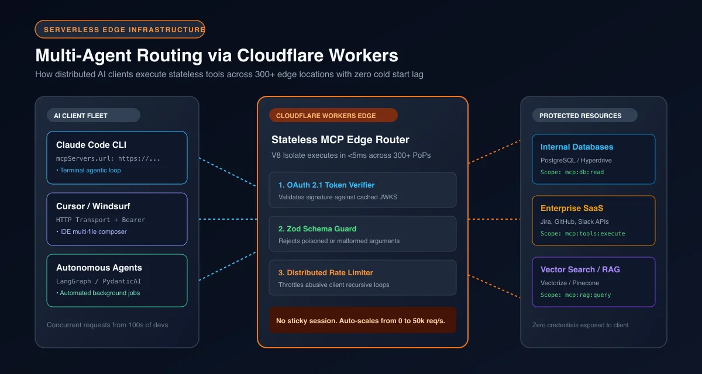Click 'Zero credentials exposed to client' caption
The width and height of the screenshot is (702, 374).
point(580,324)
